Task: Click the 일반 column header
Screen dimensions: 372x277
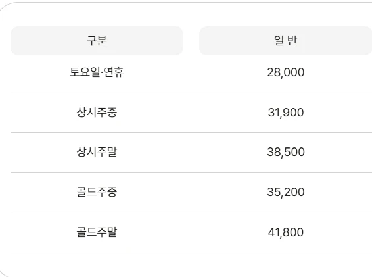Action: (x=285, y=41)
